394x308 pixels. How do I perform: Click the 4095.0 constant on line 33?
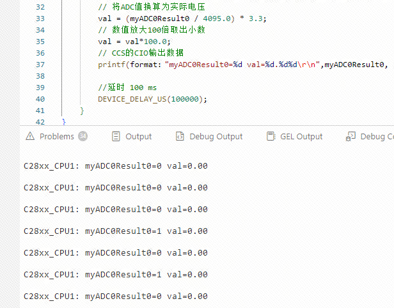pyautogui.click(x=217, y=19)
